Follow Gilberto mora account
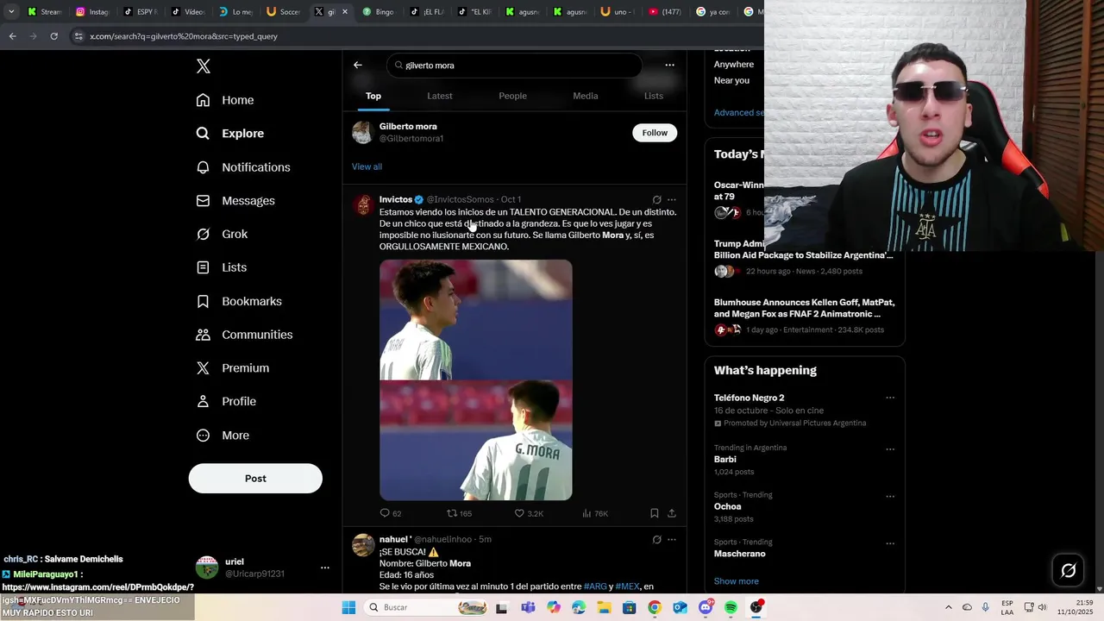Image resolution: width=1104 pixels, height=621 pixels. click(655, 133)
